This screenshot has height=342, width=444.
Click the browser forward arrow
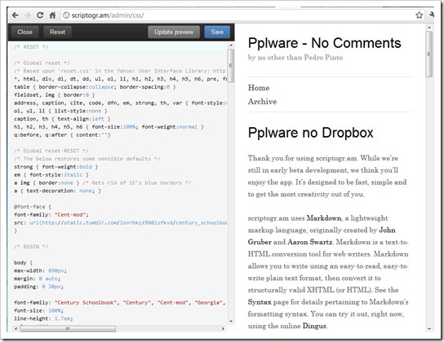click(x=28, y=15)
